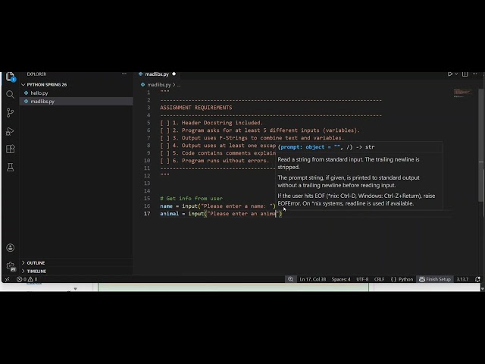The height and width of the screenshot is (364, 485).
Task: Open the run options dropdown arrow
Action: pyautogui.click(x=456, y=74)
